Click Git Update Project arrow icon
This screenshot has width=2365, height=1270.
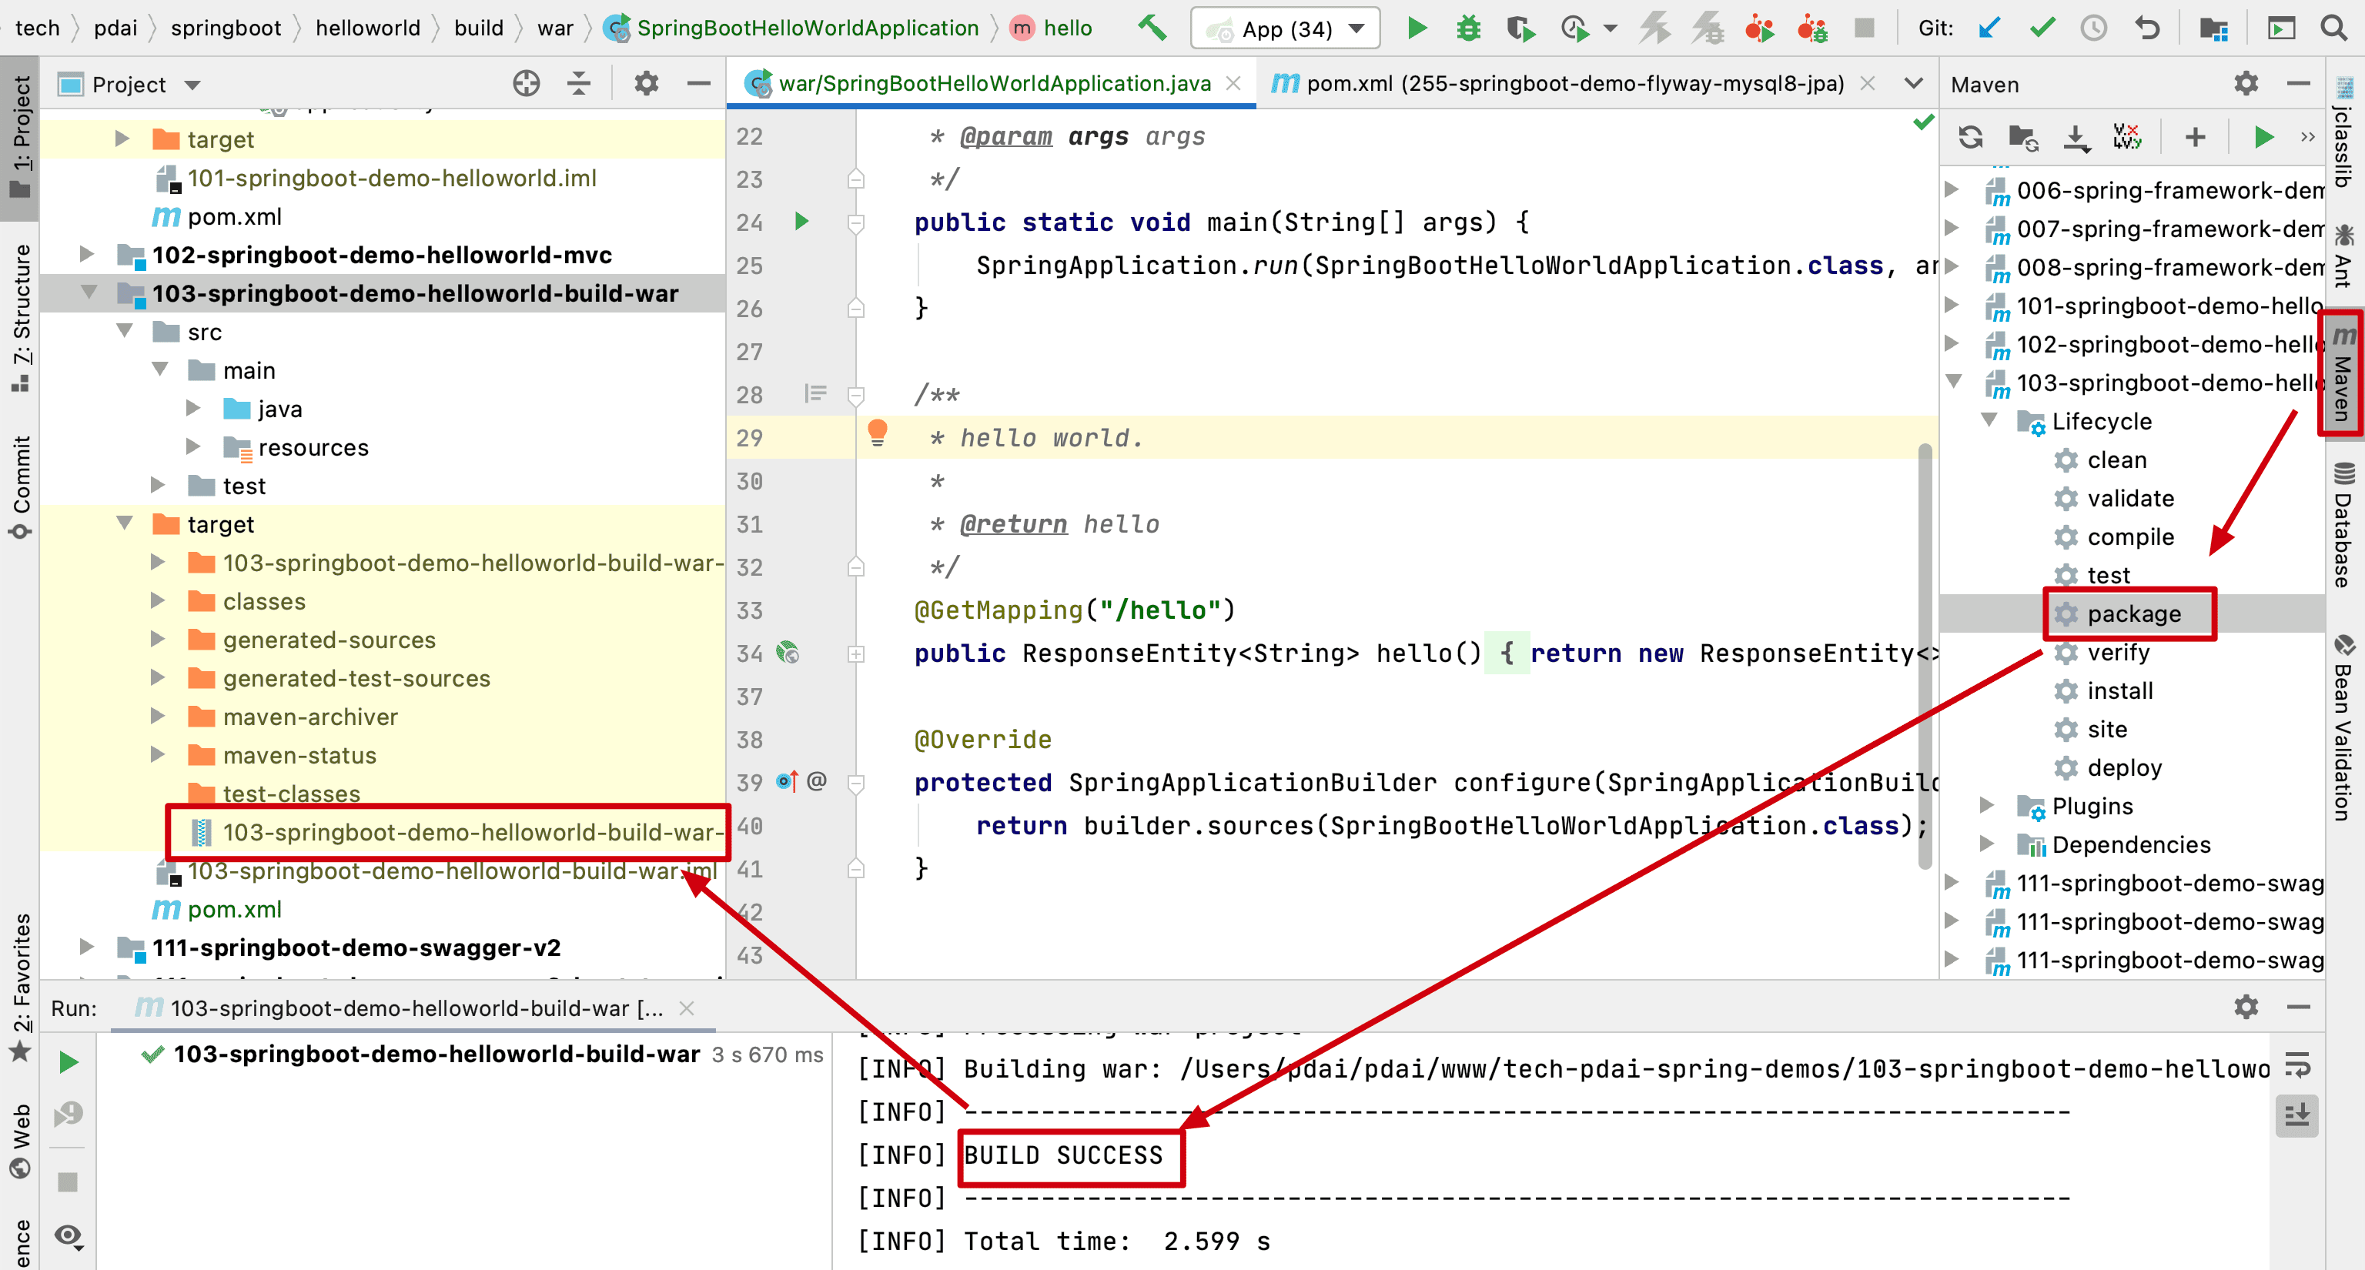1989,28
